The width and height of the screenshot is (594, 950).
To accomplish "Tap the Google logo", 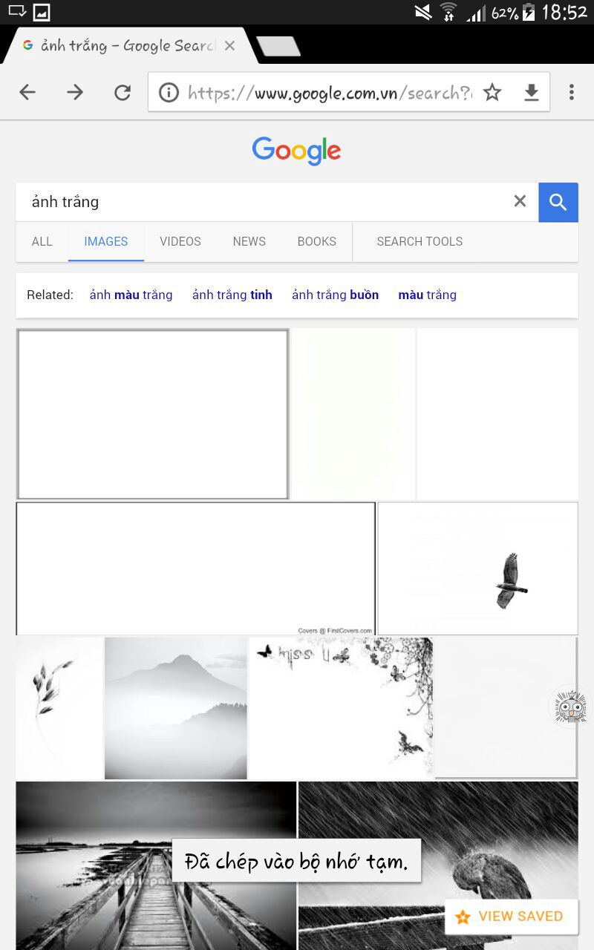I will click(296, 151).
